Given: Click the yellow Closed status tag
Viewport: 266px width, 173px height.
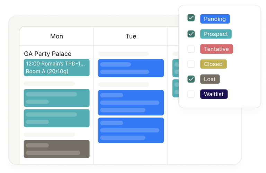Looking at the screenshot, I should (213, 64).
